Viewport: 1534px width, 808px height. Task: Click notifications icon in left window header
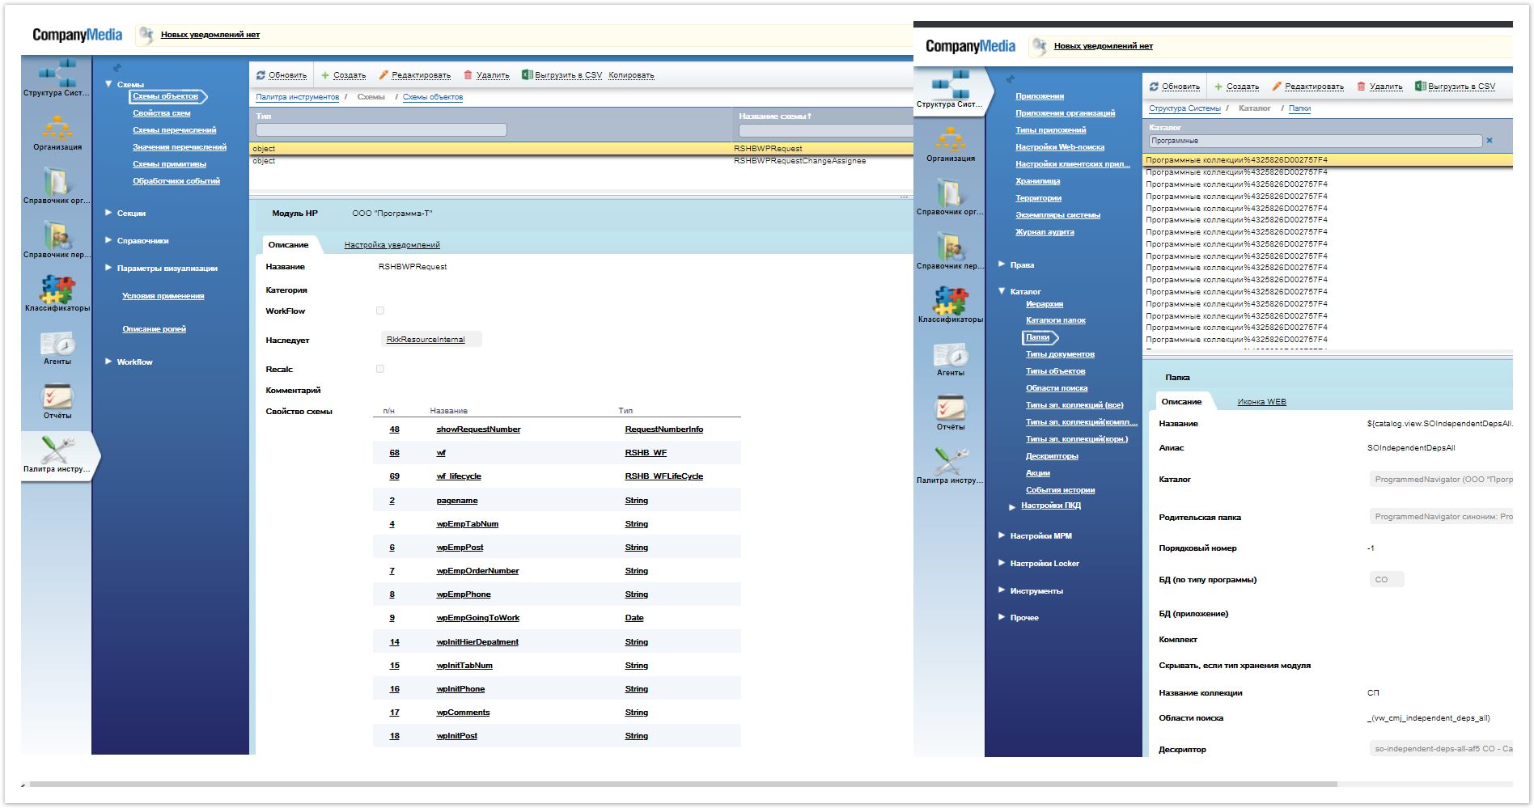146,34
